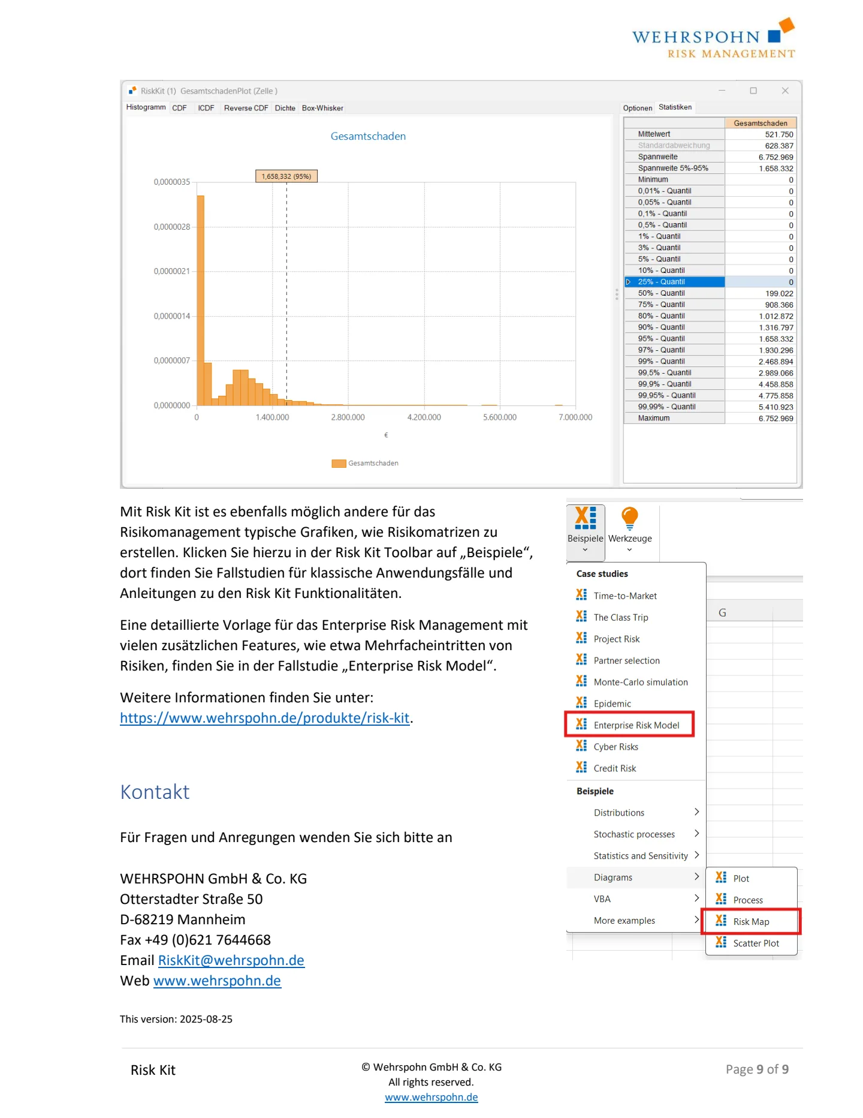Expand the Distributions submenu arrow

coord(696,812)
